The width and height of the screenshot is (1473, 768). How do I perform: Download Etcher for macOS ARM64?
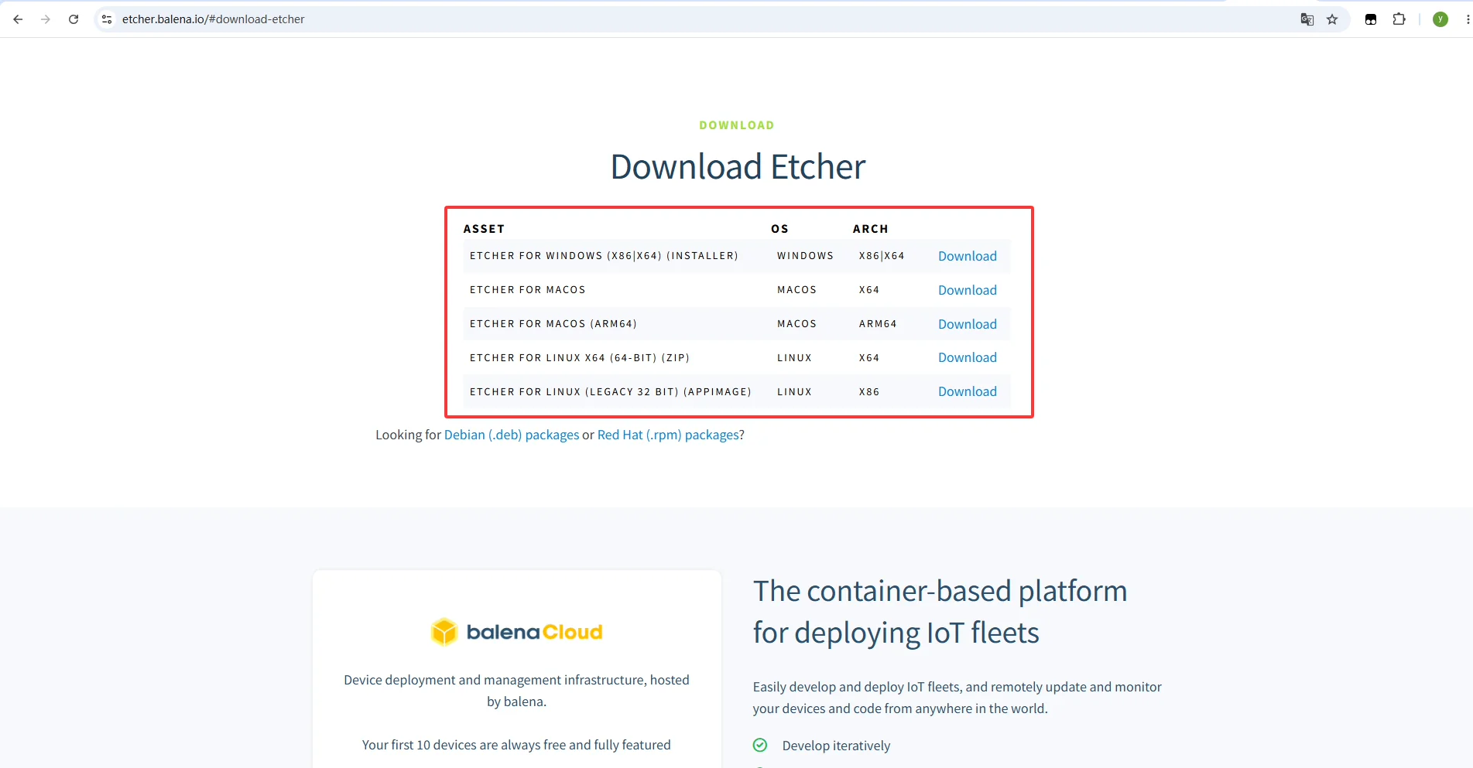pos(967,324)
